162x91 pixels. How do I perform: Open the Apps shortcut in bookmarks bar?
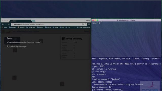[x=5, y=27]
